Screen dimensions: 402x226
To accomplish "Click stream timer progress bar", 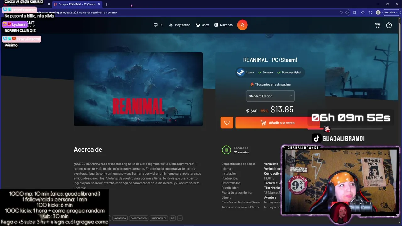I will pos(345,129).
